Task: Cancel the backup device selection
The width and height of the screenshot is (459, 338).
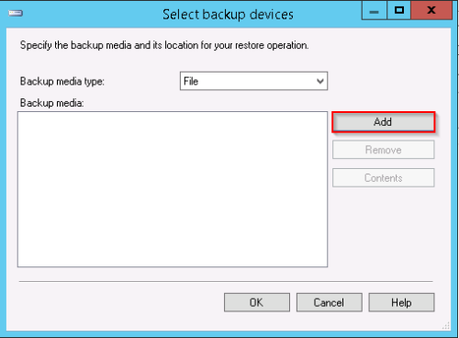Action: pyautogui.click(x=329, y=302)
